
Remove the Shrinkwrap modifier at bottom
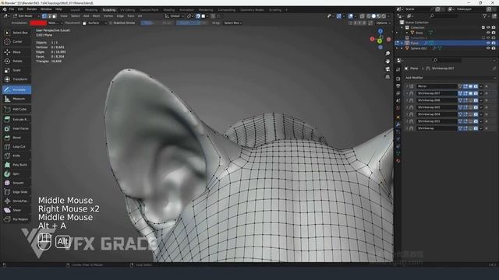tap(487, 128)
